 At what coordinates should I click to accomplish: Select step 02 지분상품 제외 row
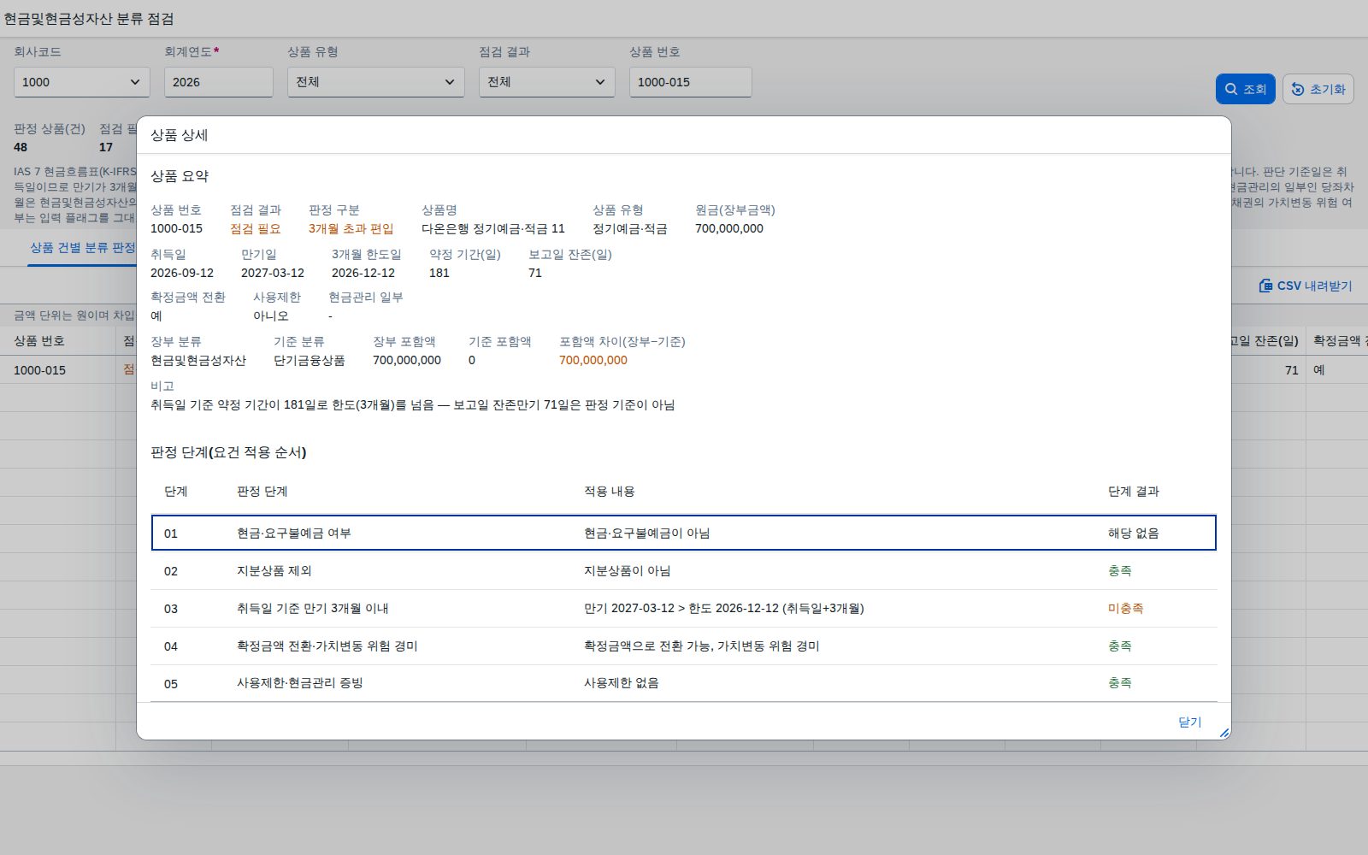684,570
